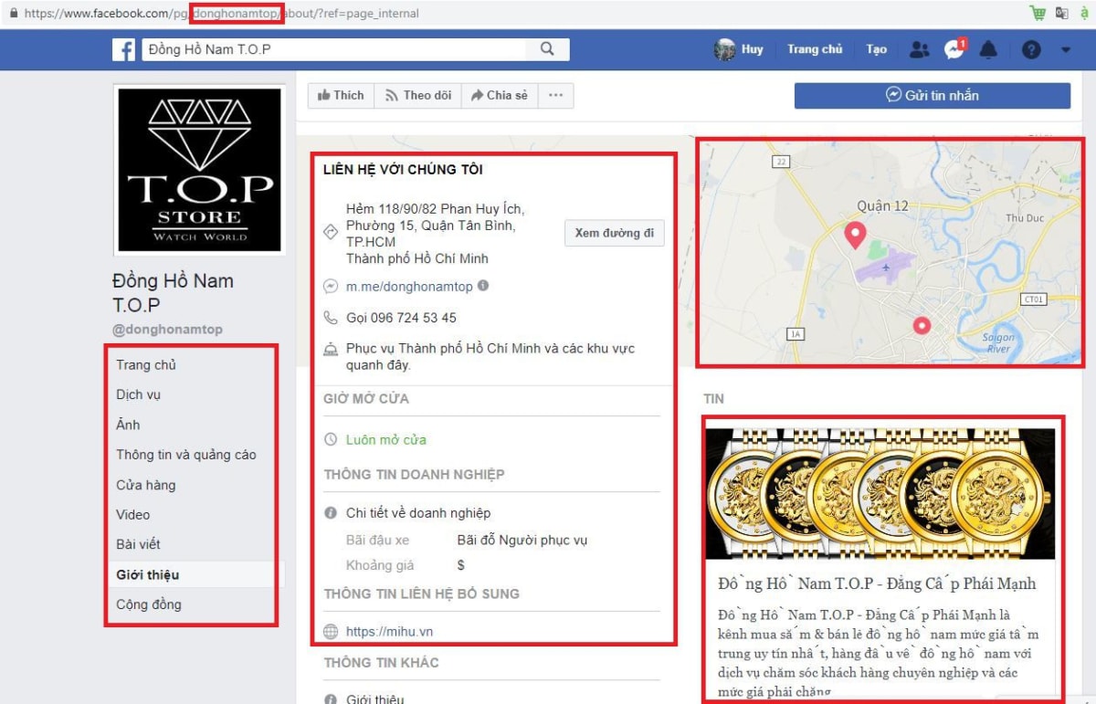Click the Thích like button

tap(341, 95)
